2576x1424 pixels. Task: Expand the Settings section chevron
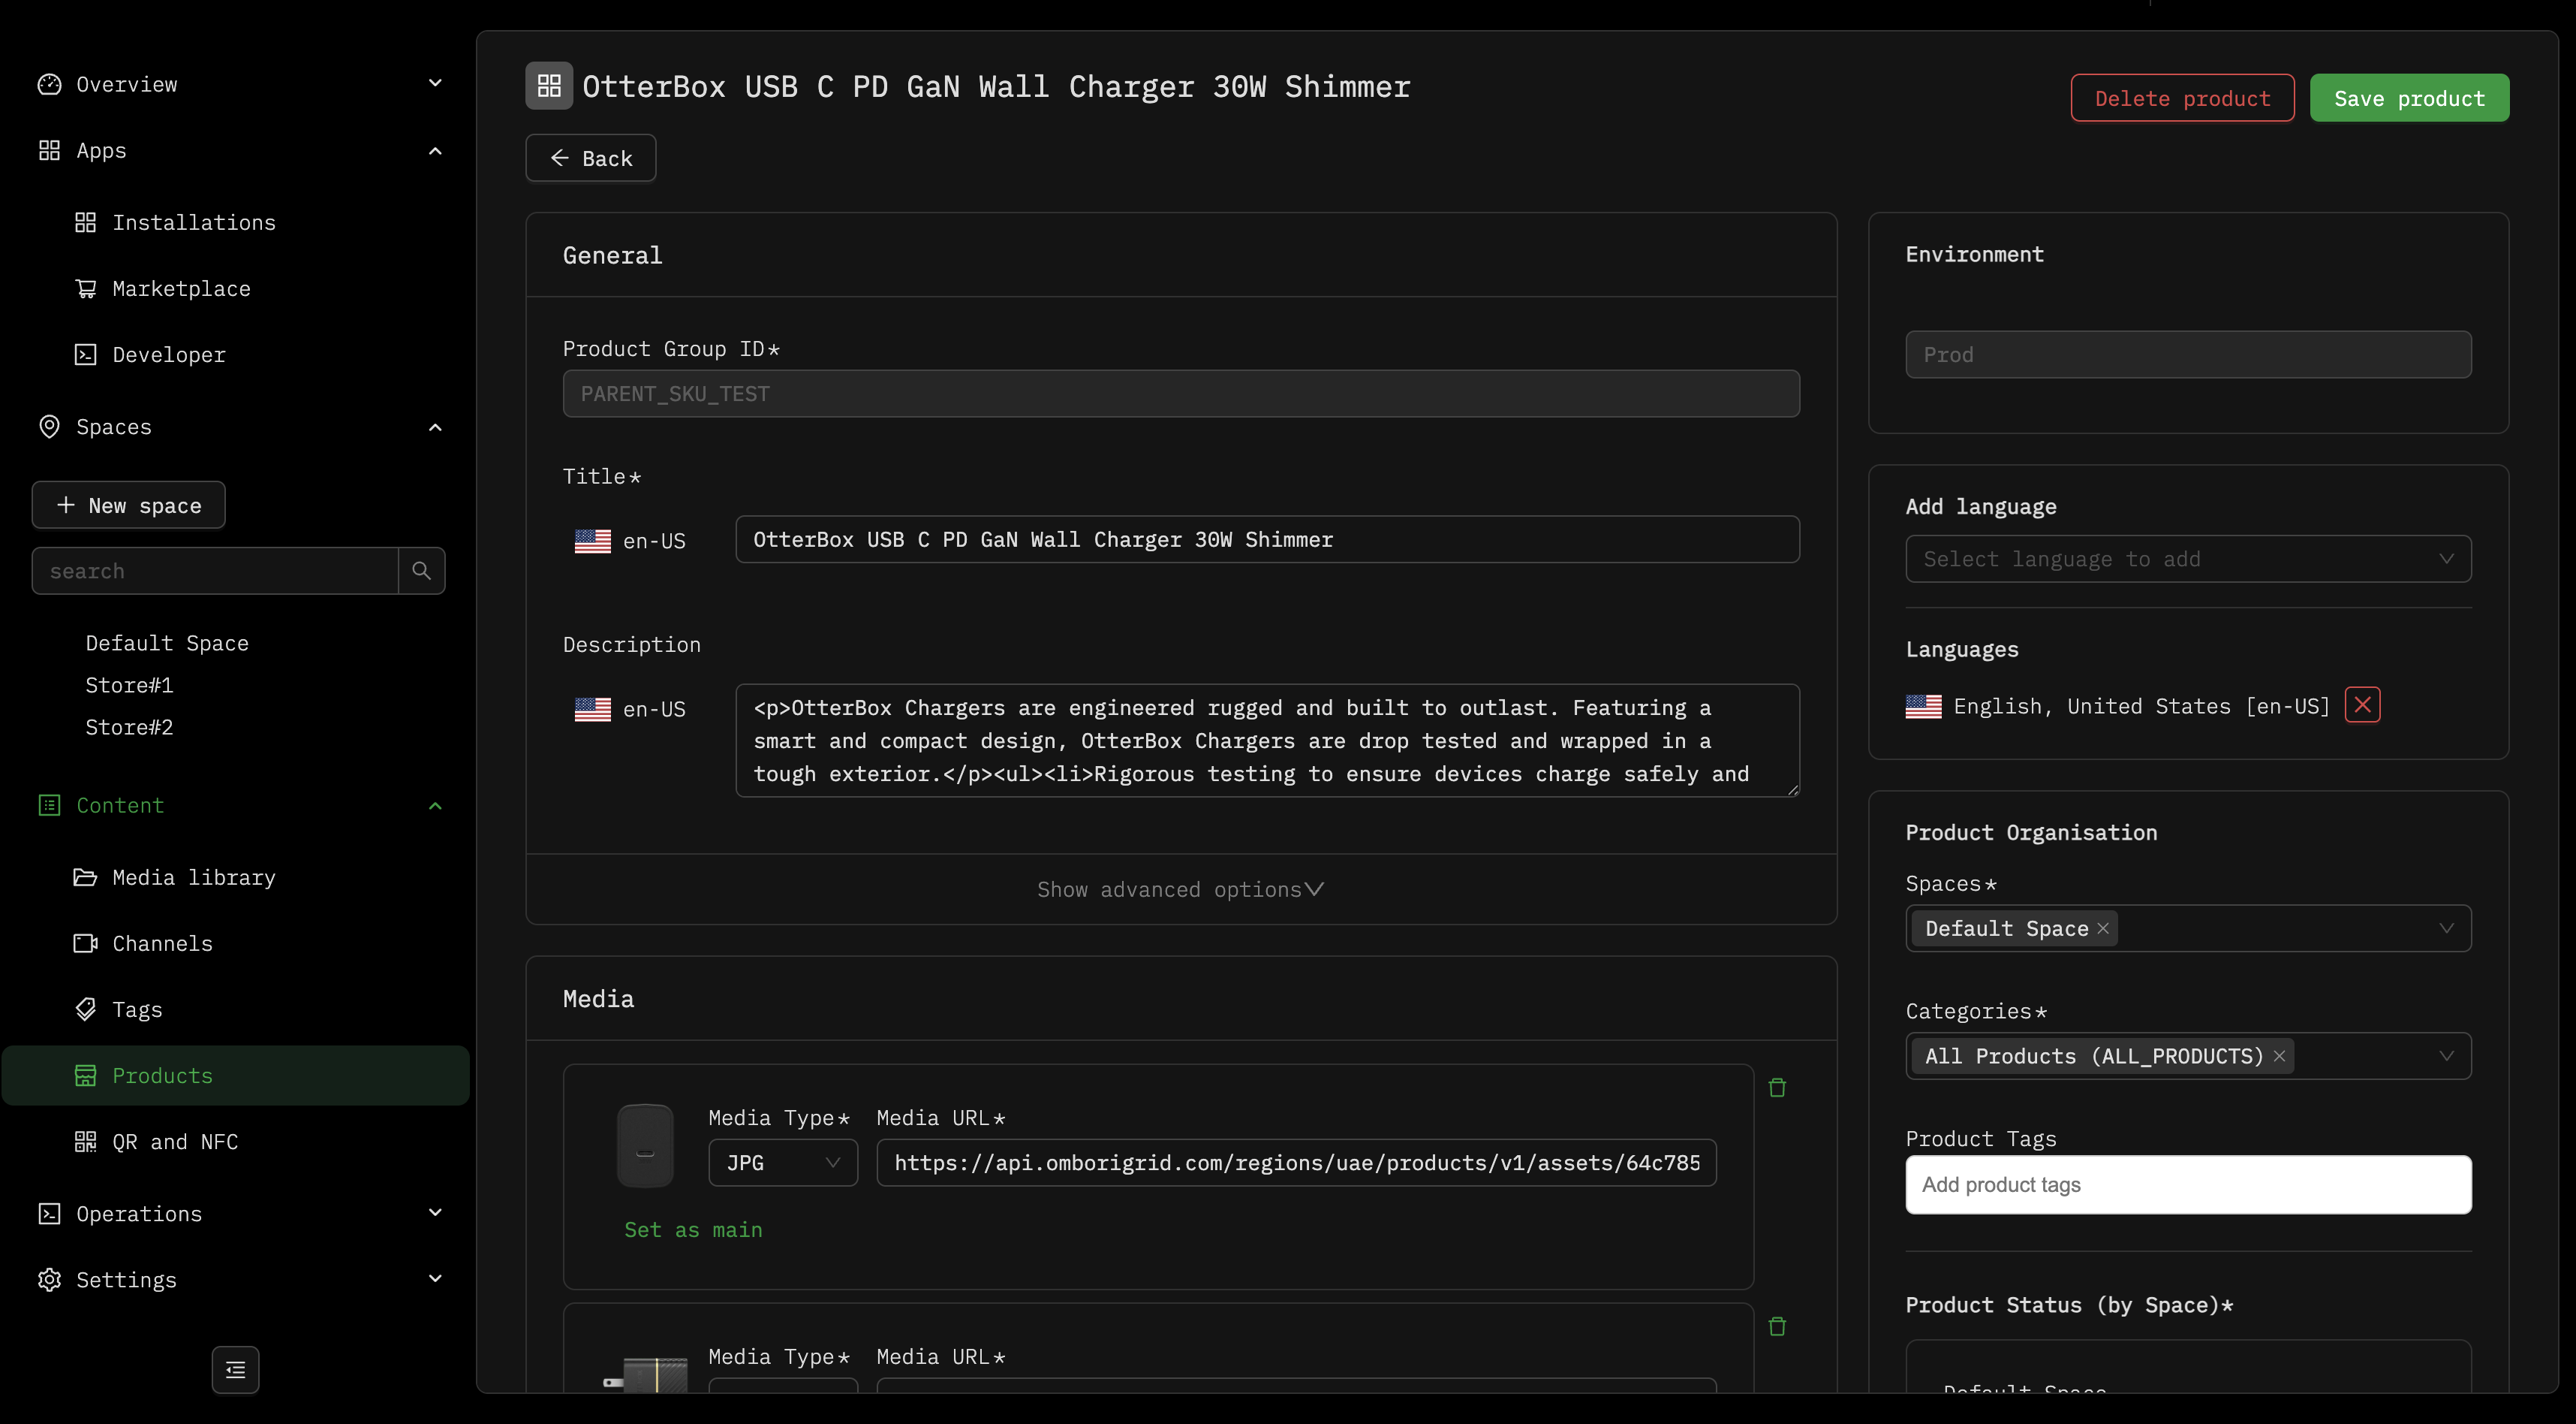[435, 1278]
